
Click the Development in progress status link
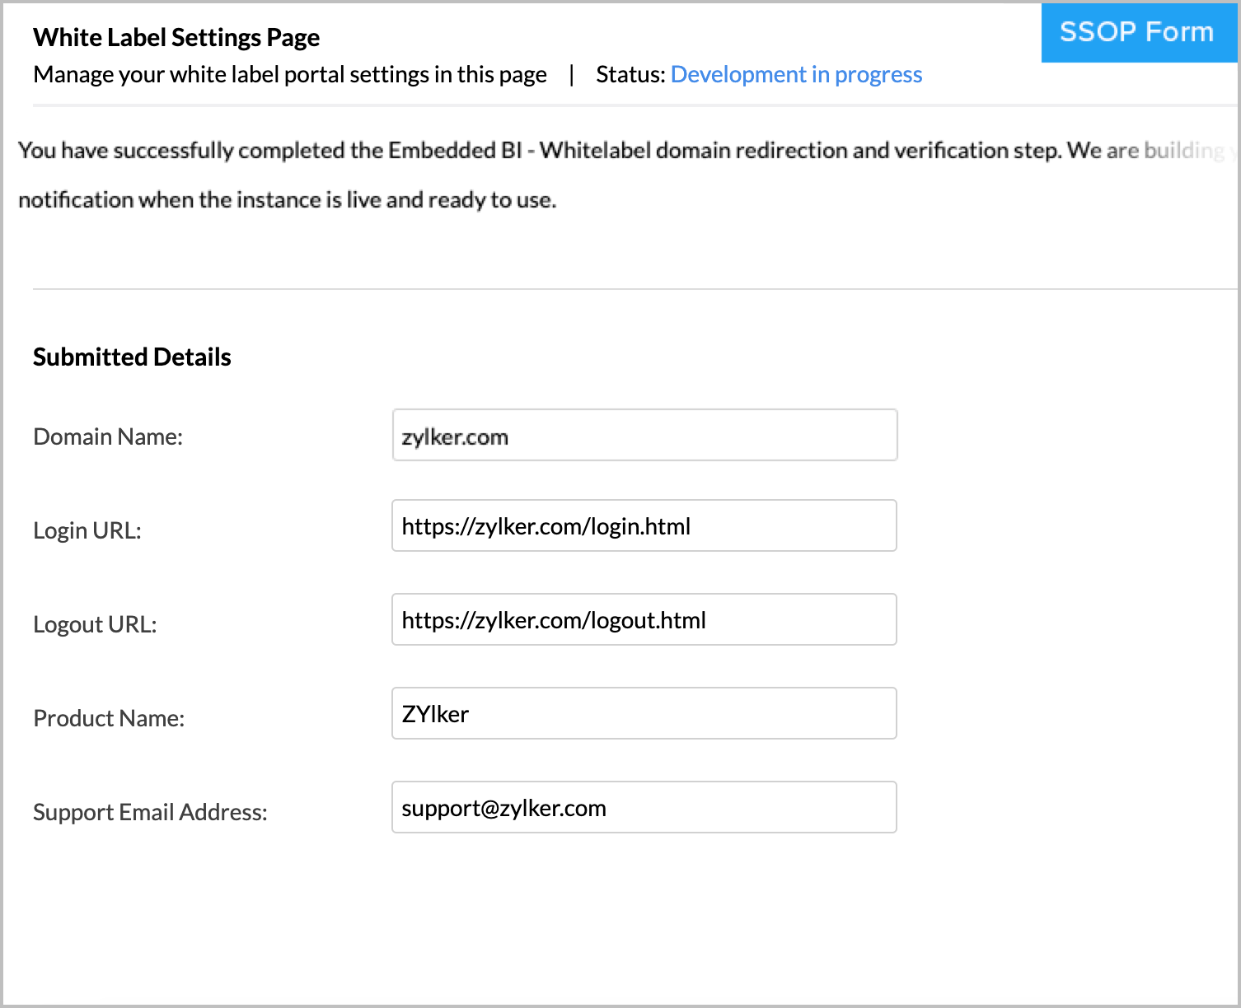click(x=796, y=75)
